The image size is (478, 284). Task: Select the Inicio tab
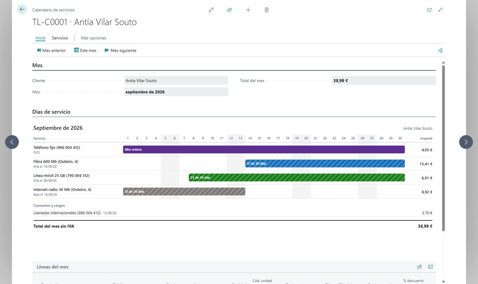pyautogui.click(x=40, y=38)
